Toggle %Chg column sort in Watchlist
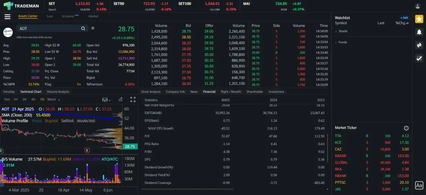This screenshot has height=195, width=426. point(403,23)
